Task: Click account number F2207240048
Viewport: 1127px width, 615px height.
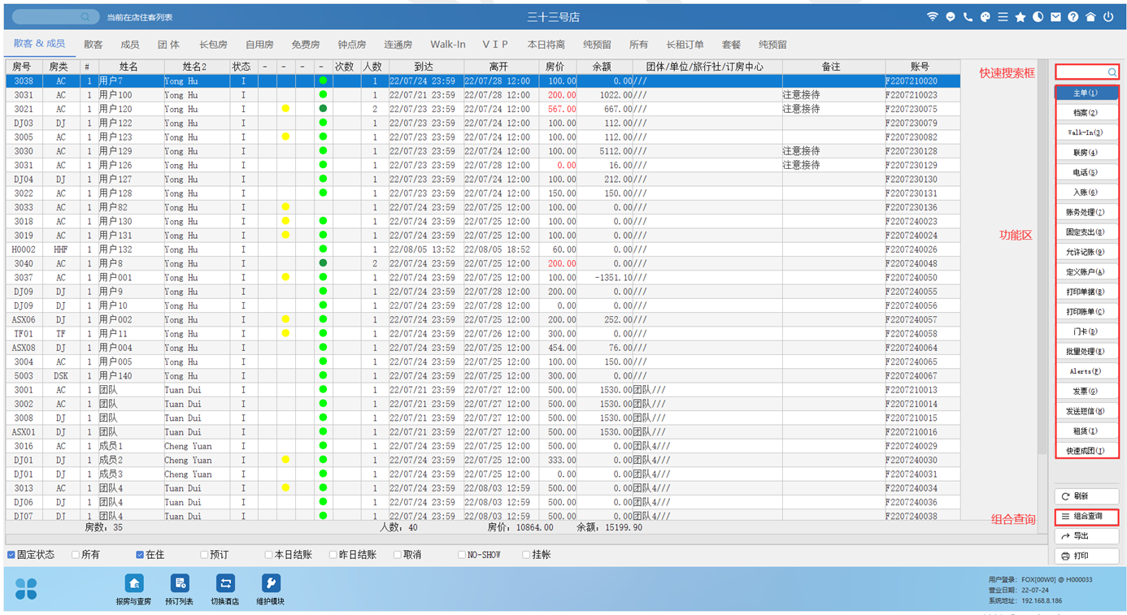Action: pyautogui.click(x=912, y=263)
